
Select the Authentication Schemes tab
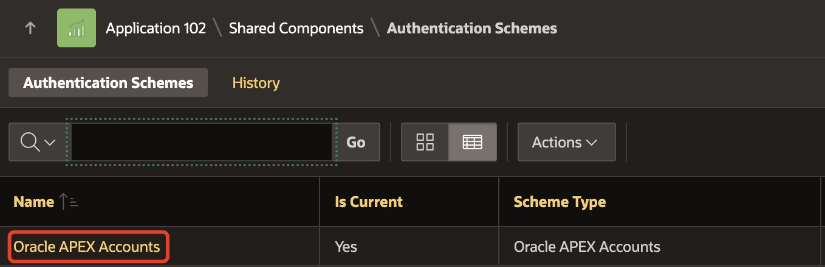108,83
